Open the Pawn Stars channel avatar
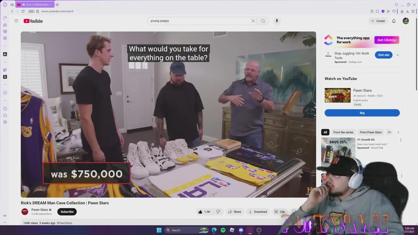The image size is (418, 235). tap(25, 212)
